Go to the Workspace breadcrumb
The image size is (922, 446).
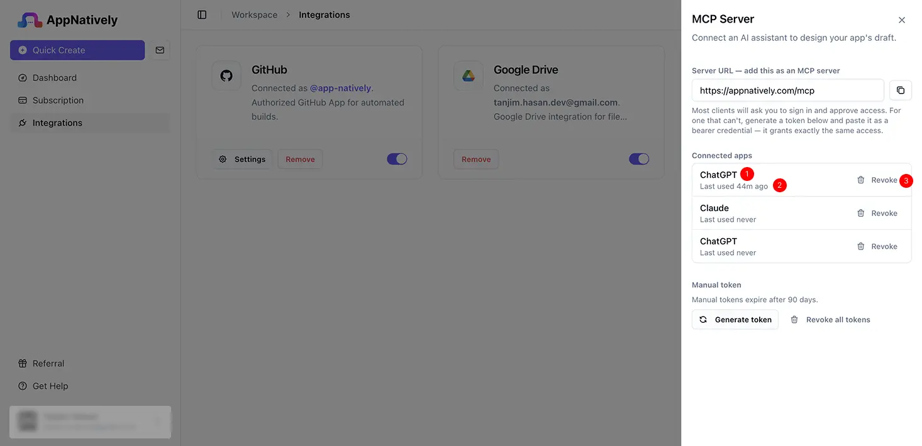pos(254,14)
